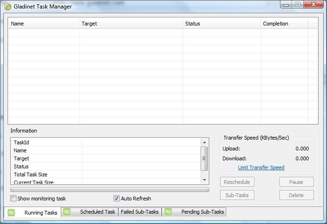Click PRO badge on Running Tasks tab
Viewport: 327px width, 224px height.
tap(11, 213)
